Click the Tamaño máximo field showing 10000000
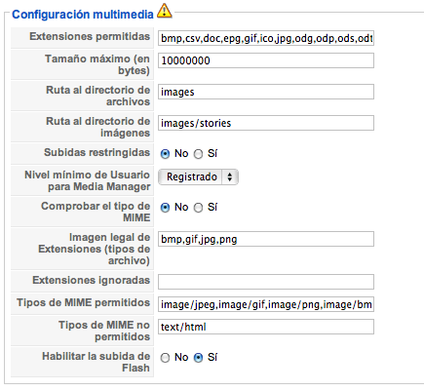This screenshot has width=424, height=391. (x=266, y=60)
